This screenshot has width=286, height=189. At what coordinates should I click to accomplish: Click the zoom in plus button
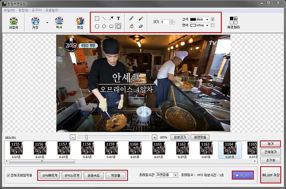coord(155,137)
